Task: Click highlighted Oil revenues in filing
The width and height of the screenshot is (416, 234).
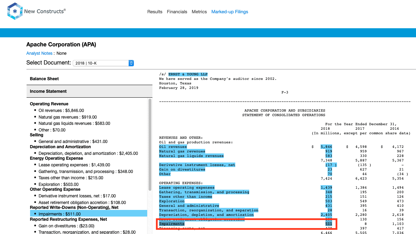Action: tap(173, 147)
